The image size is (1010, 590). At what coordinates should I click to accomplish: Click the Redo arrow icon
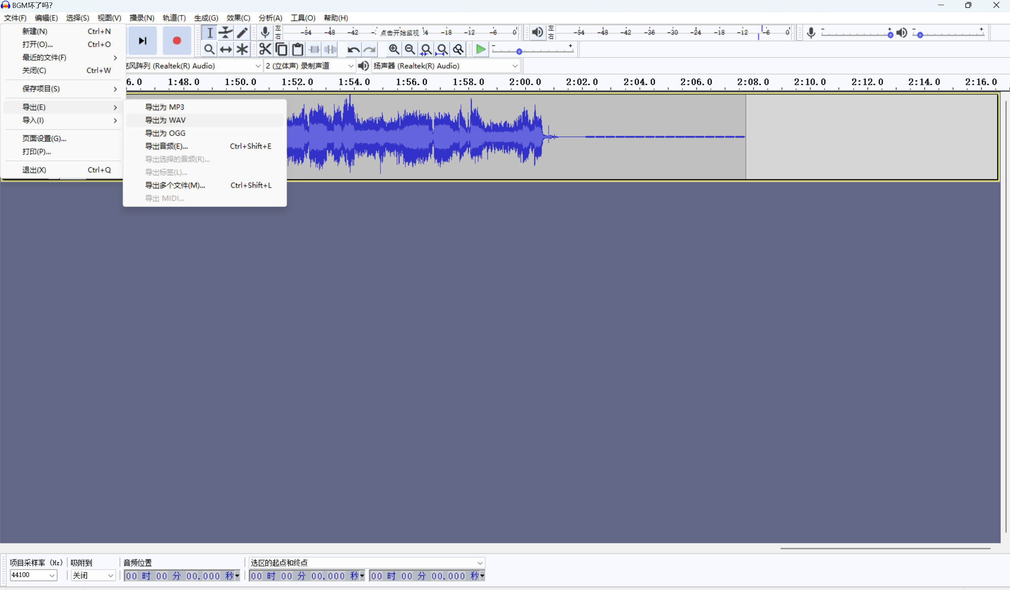pos(369,50)
